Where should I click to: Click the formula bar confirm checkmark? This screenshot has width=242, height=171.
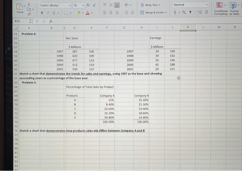tap(44, 21)
